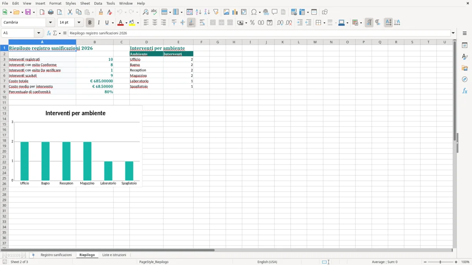Open the sidebar Properties deck
Viewport: 472px width, 265px height.
click(x=465, y=45)
